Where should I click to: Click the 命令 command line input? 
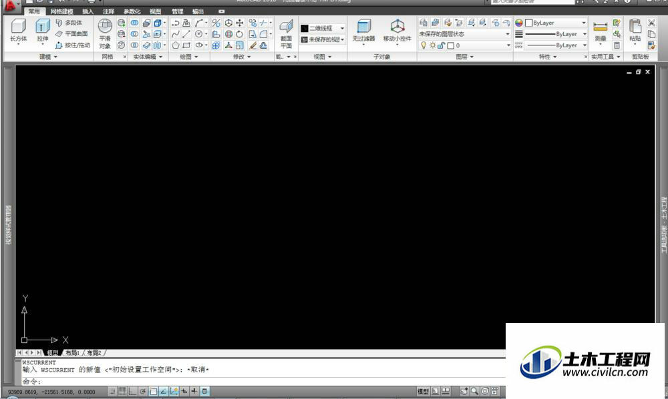[x=264, y=382]
